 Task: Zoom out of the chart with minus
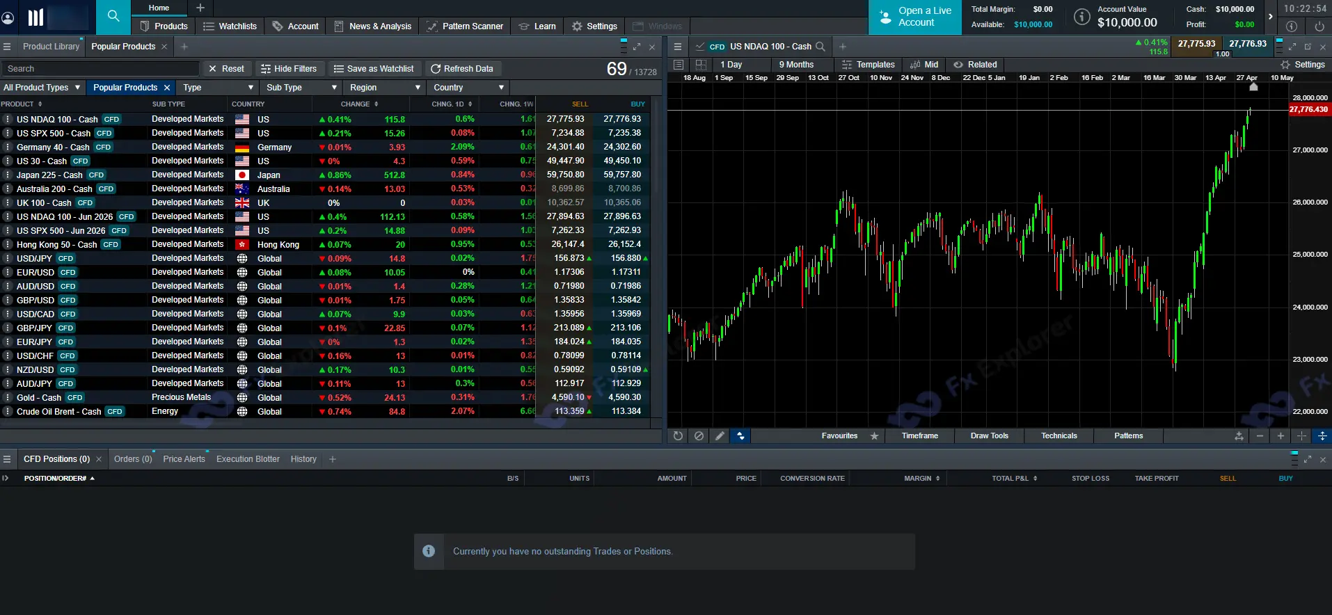pos(1260,436)
